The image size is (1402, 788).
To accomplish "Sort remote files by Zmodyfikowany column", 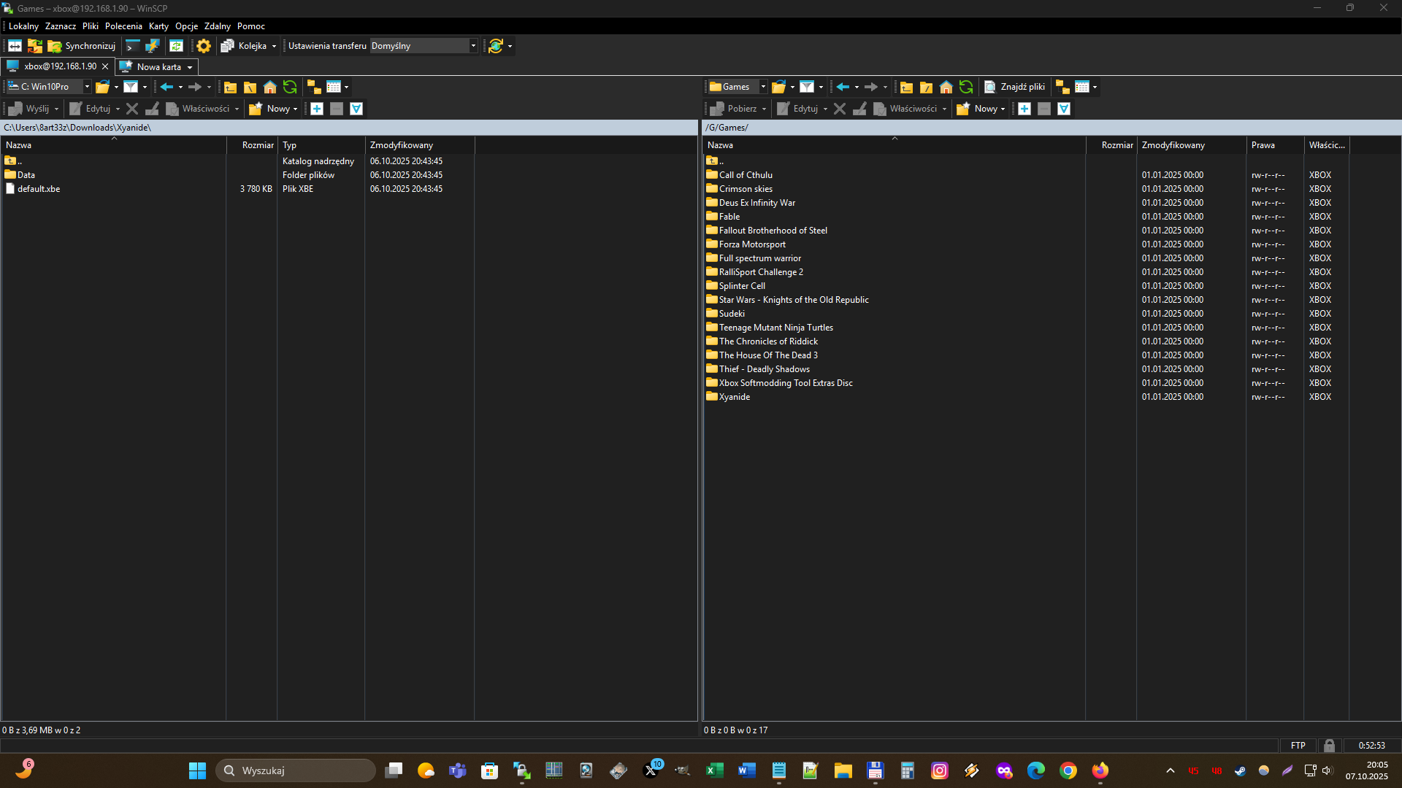I will [x=1173, y=145].
